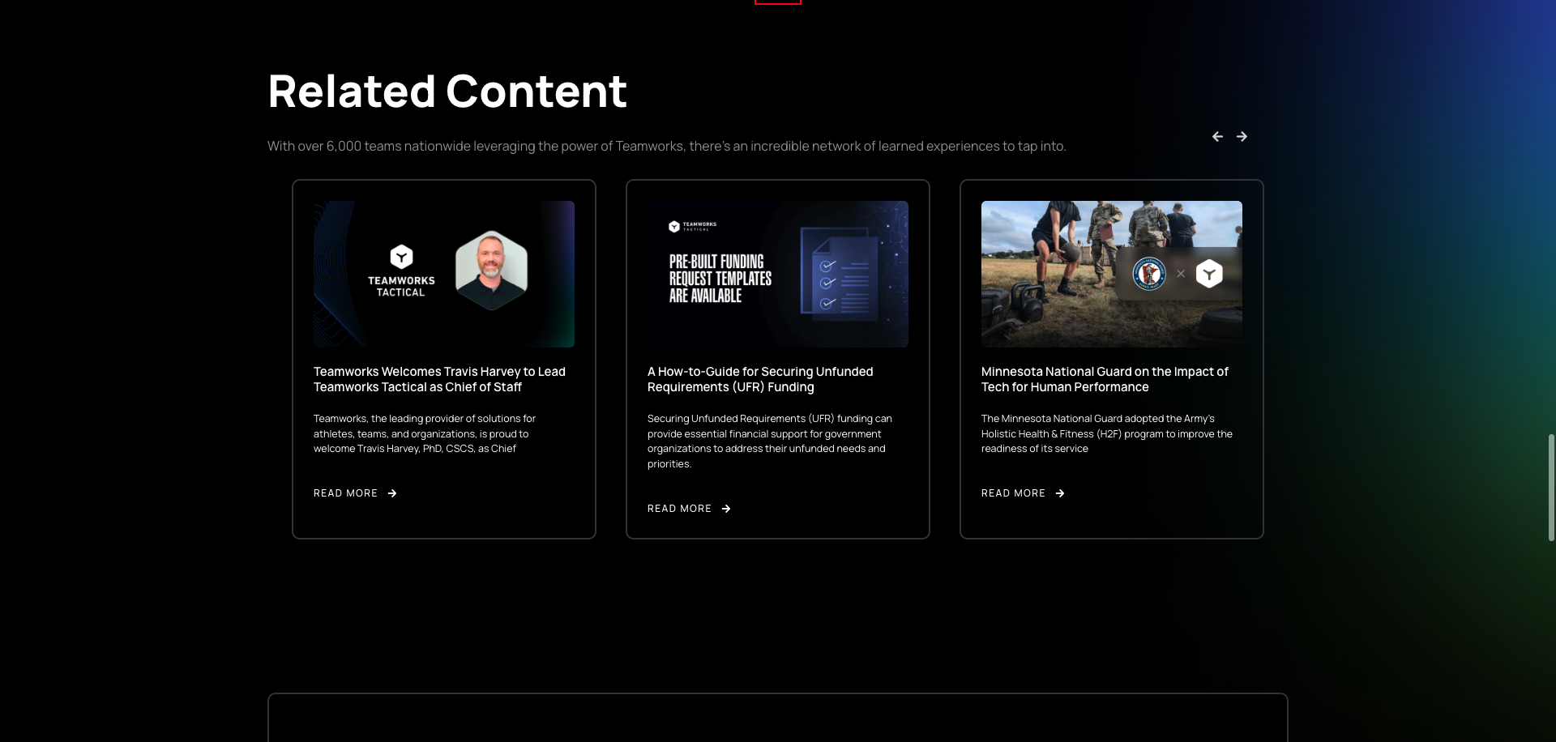
Task: Open the Securing Unfunded Requirements Funding guide
Action: 759,379
